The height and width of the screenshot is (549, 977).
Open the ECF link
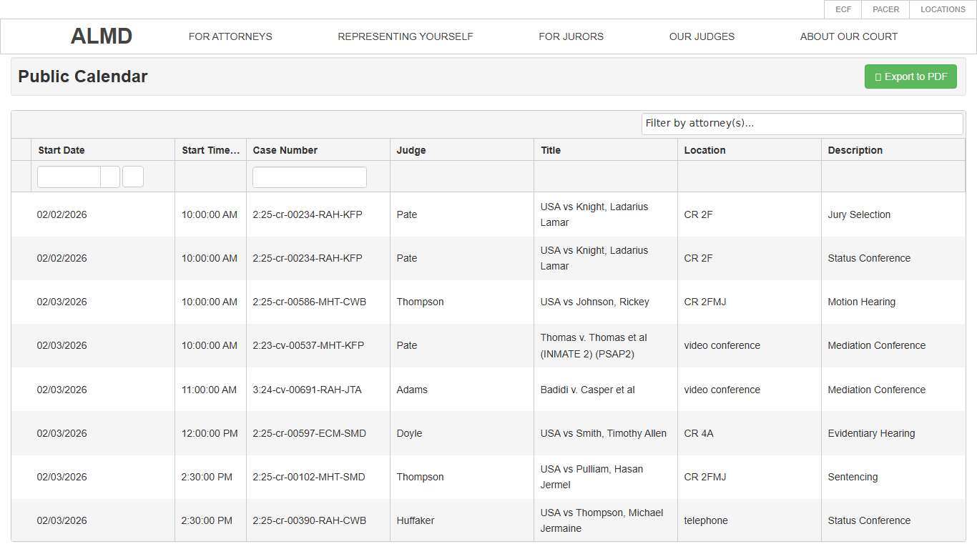click(x=843, y=9)
